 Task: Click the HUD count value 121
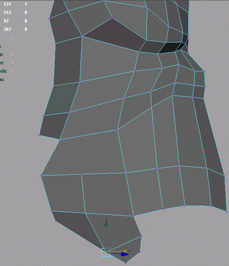click(x=7, y=4)
